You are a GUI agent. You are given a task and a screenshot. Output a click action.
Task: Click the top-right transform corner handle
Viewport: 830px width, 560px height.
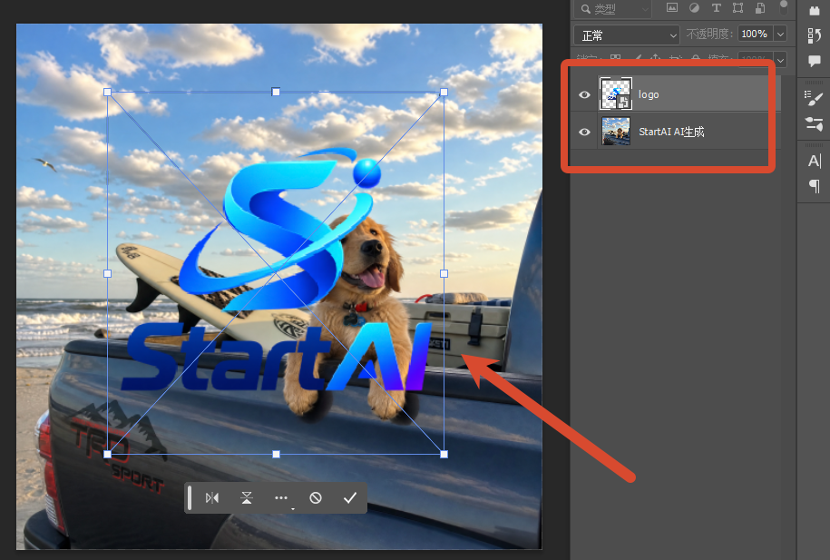[444, 93]
